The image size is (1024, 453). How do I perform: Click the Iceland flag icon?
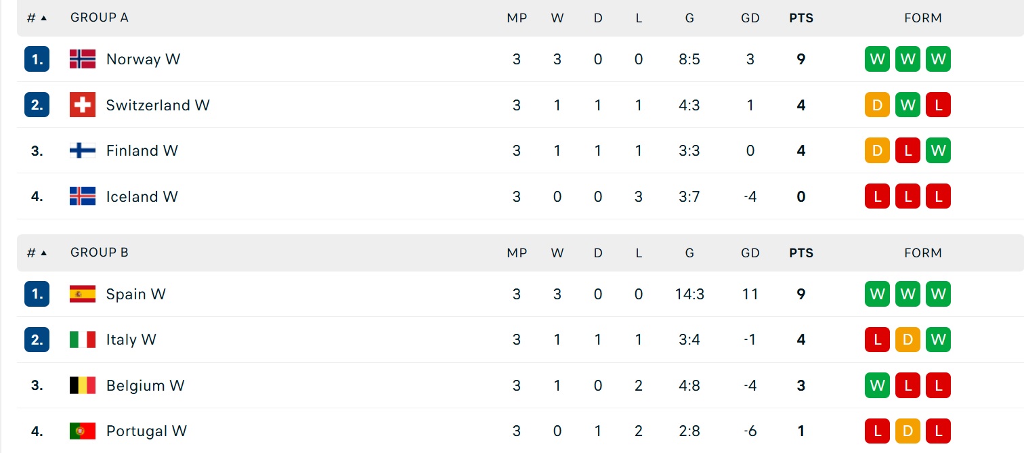(83, 196)
